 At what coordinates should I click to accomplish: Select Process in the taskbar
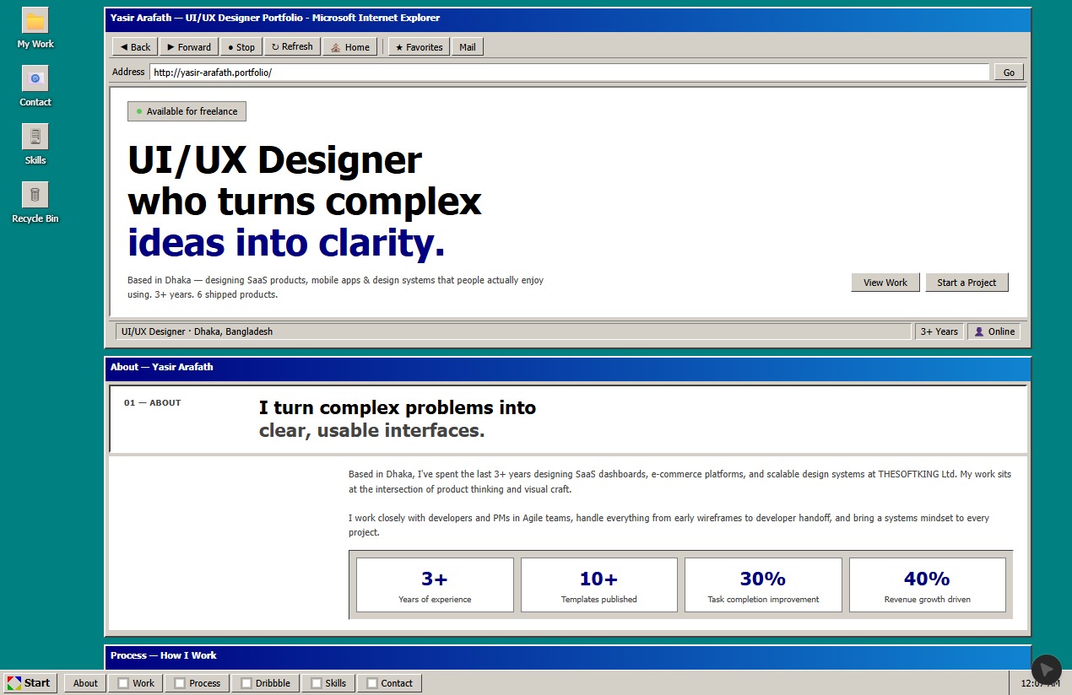point(198,683)
